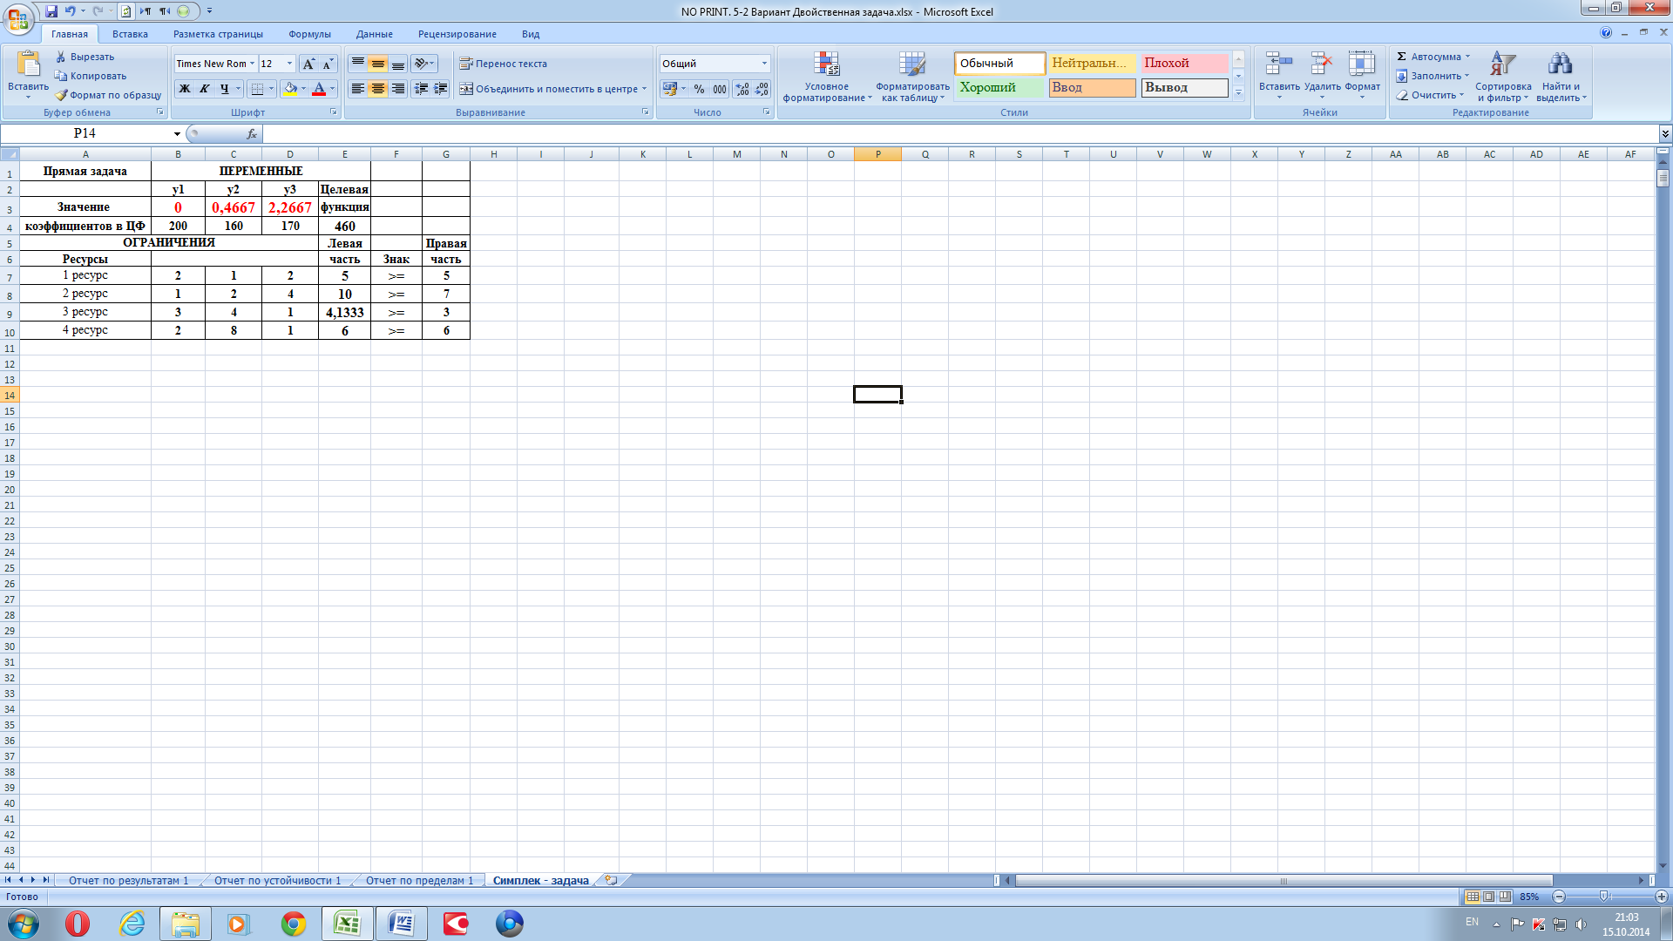Screen dimensions: 1673x941
Task: Click the percent style icon
Action: point(699,89)
